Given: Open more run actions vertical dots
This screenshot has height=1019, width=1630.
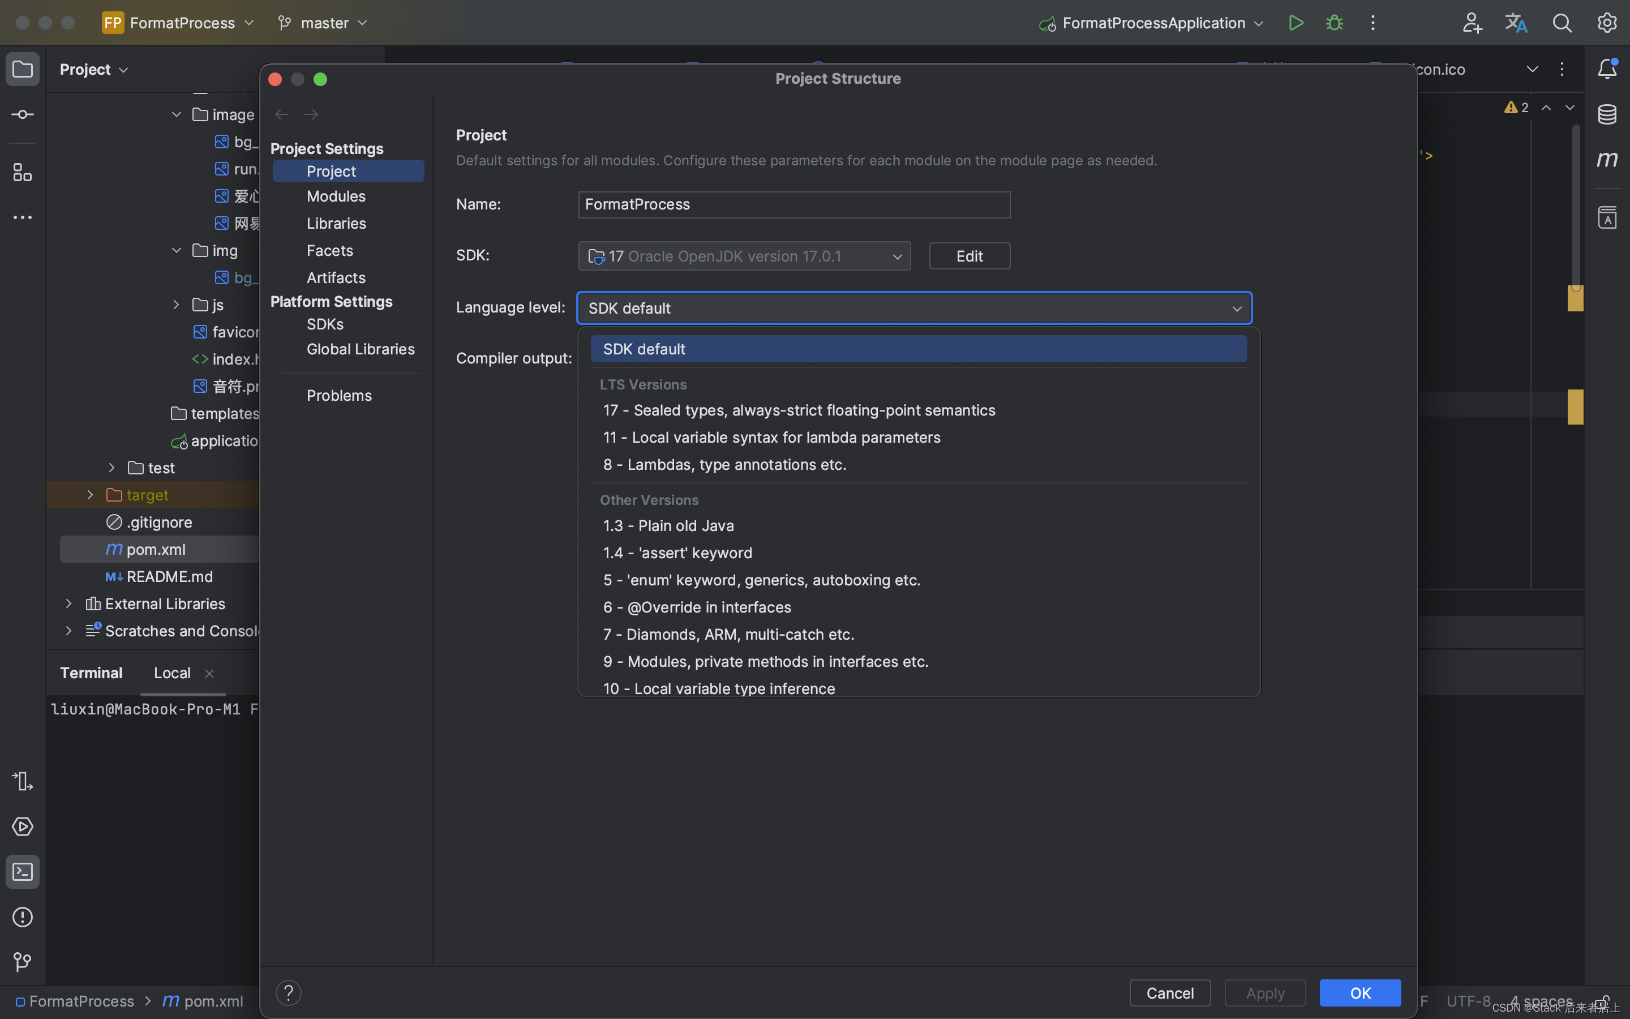Looking at the screenshot, I should click(x=1372, y=23).
